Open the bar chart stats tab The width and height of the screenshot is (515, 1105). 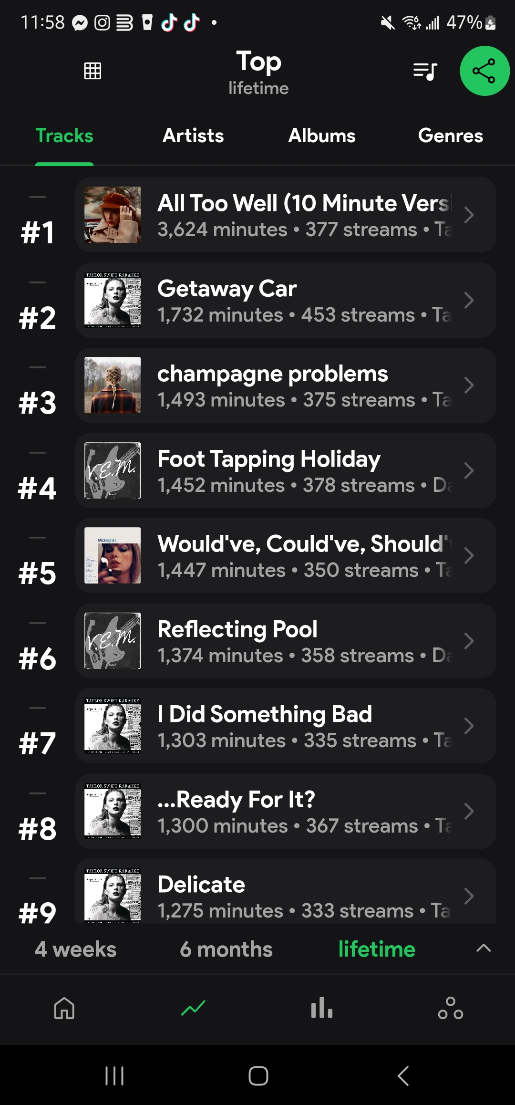pyautogui.click(x=322, y=1008)
